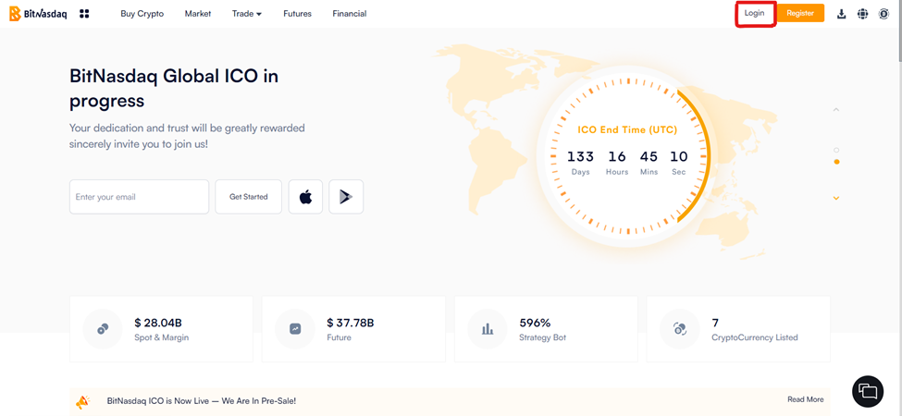
Task: Select the orange active slide indicator dot
Action: click(836, 162)
